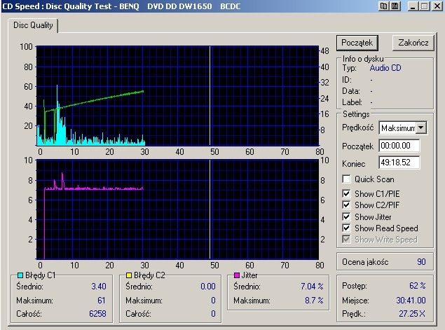Click the Prędk. speed value 27.25 X
The height and width of the screenshot is (330, 445).
point(412,313)
